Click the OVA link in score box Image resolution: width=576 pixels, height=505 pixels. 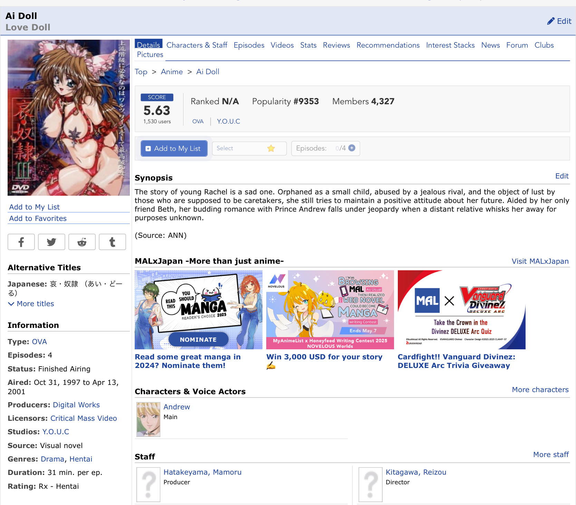pyautogui.click(x=198, y=122)
